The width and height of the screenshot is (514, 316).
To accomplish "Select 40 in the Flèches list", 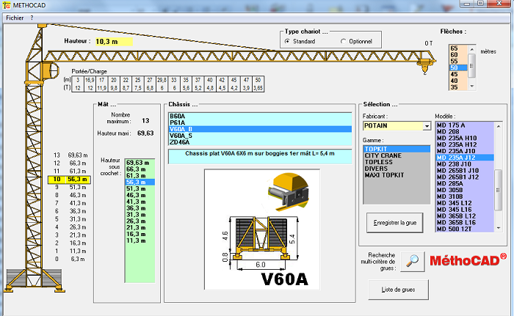I will (x=458, y=81).
